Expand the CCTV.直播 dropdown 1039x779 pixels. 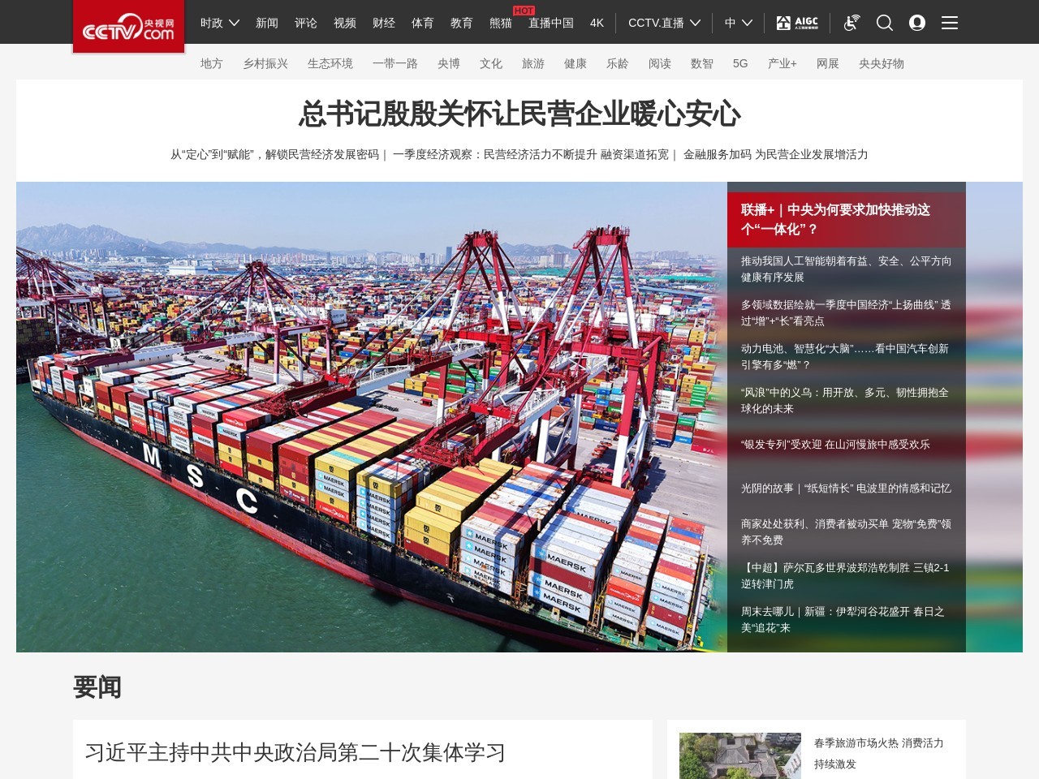(664, 23)
